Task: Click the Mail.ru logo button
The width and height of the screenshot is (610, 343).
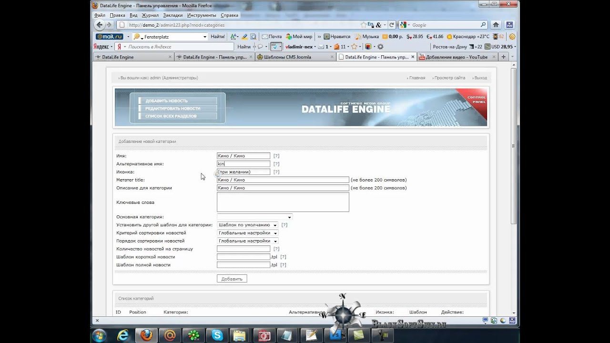Action: pos(110,36)
